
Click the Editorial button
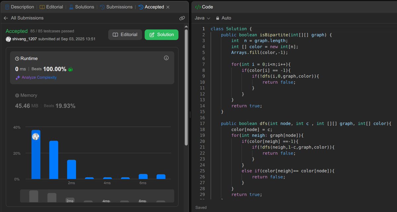[125, 35]
